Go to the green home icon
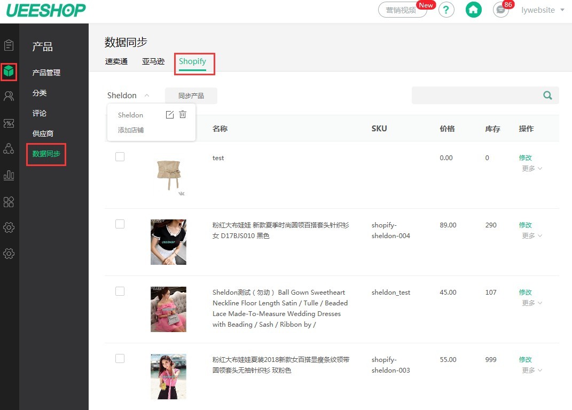This screenshot has width=572, height=410. click(x=474, y=10)
